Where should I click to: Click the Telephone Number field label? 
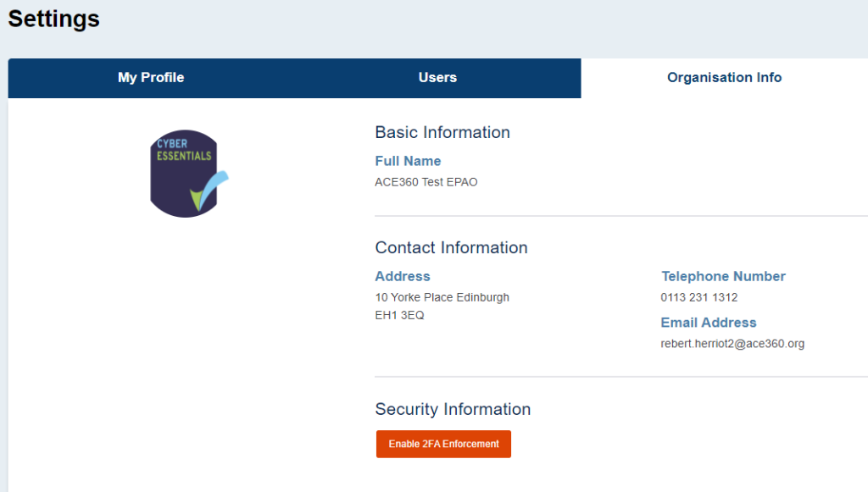coord(723,276)
